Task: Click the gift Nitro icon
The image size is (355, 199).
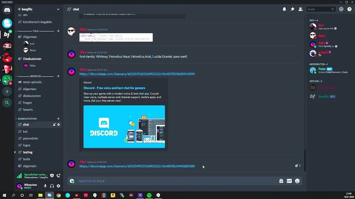Action: pyautogui.click(x=281, y=181)
